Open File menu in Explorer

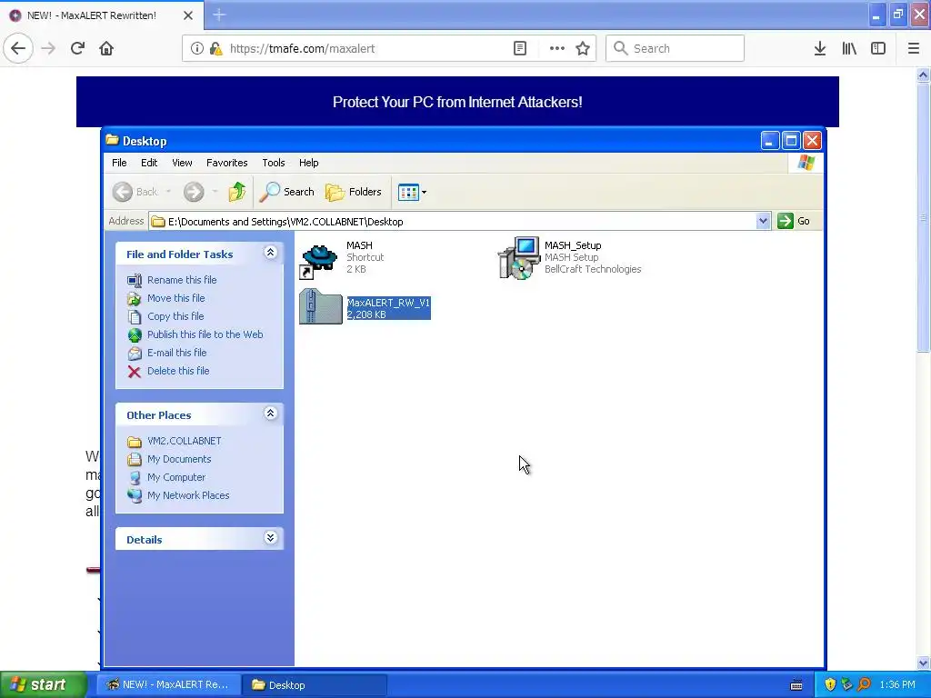tap(119, 163)
